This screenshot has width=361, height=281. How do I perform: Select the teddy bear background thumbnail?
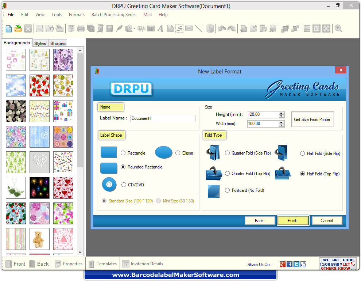pyautogui.click(x=39, y=239)
